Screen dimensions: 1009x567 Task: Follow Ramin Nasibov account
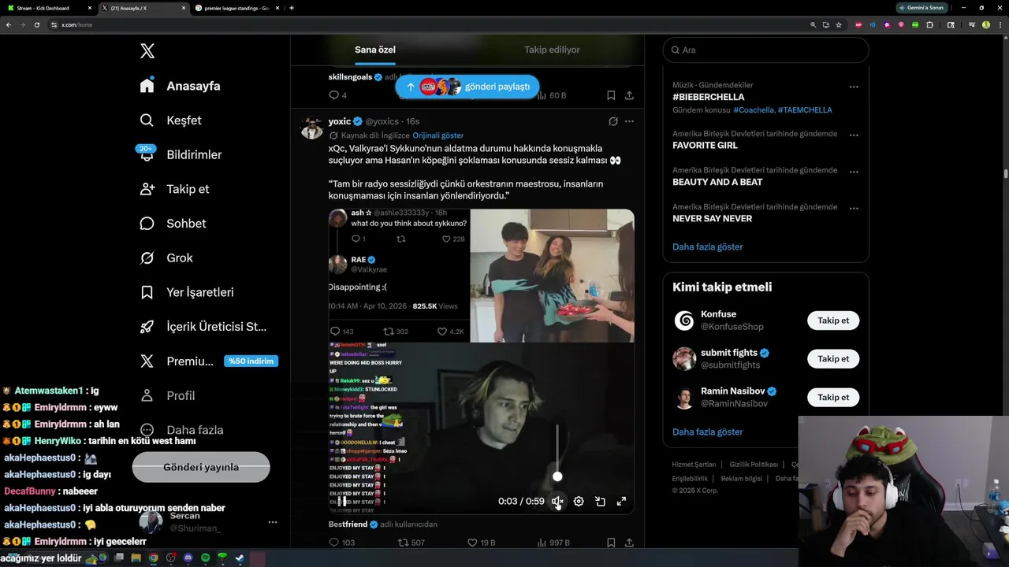coord(833,398)
